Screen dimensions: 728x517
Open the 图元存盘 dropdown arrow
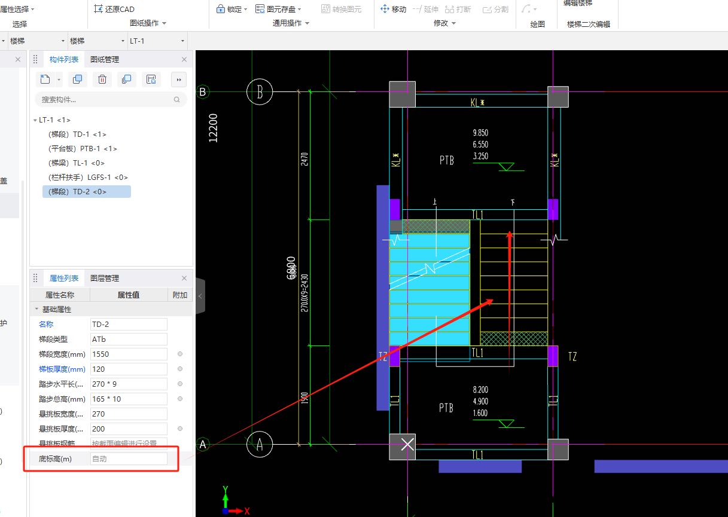[300, 10]
